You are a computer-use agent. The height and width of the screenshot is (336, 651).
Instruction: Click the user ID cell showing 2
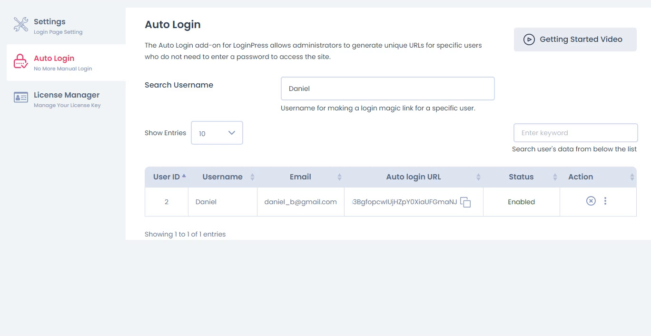click(x=167, y=202)
